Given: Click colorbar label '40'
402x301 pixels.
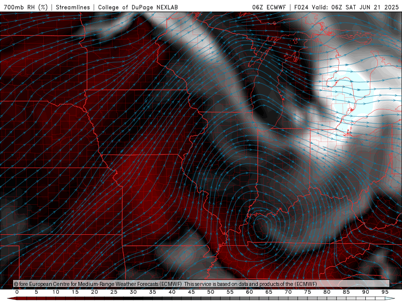Looking at the screenshot, I should coord(172,292).
